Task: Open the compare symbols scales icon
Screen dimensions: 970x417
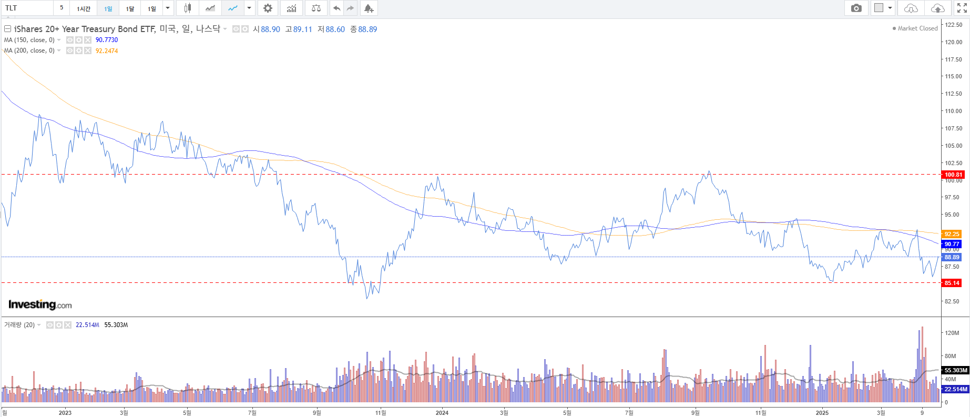Action: click(x=316, y=8)
